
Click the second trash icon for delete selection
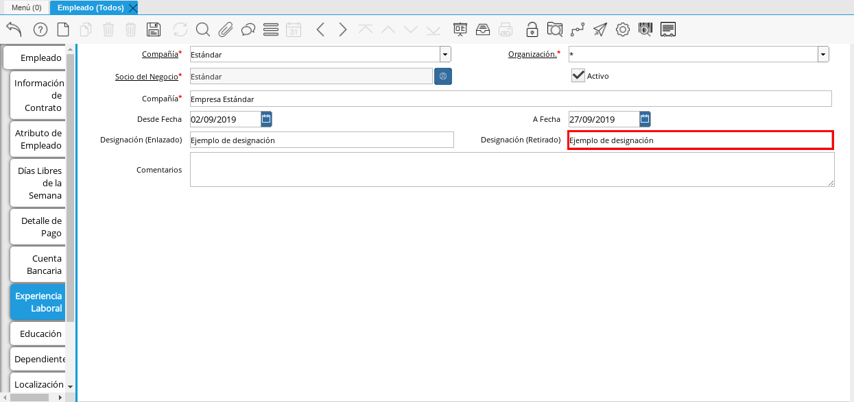131,29
